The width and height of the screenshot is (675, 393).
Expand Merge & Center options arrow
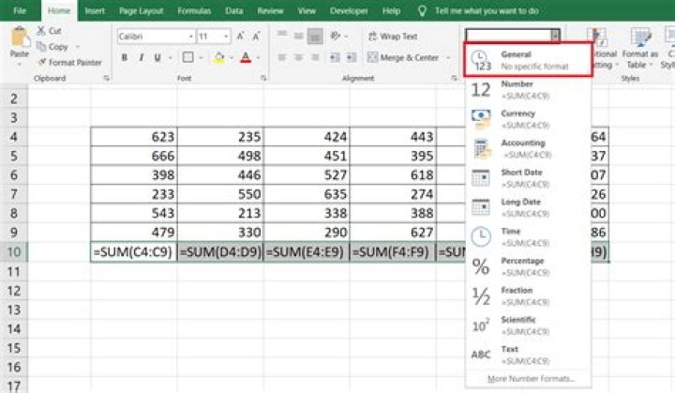click(448, 57)
